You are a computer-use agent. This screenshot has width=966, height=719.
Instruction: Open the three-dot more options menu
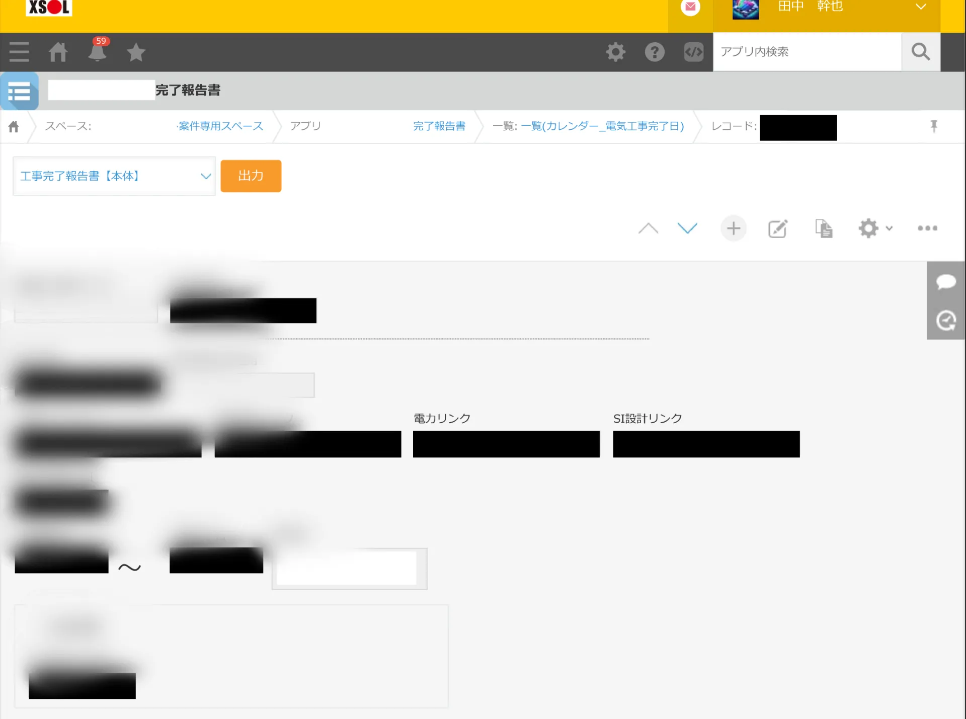pos(927,228)
